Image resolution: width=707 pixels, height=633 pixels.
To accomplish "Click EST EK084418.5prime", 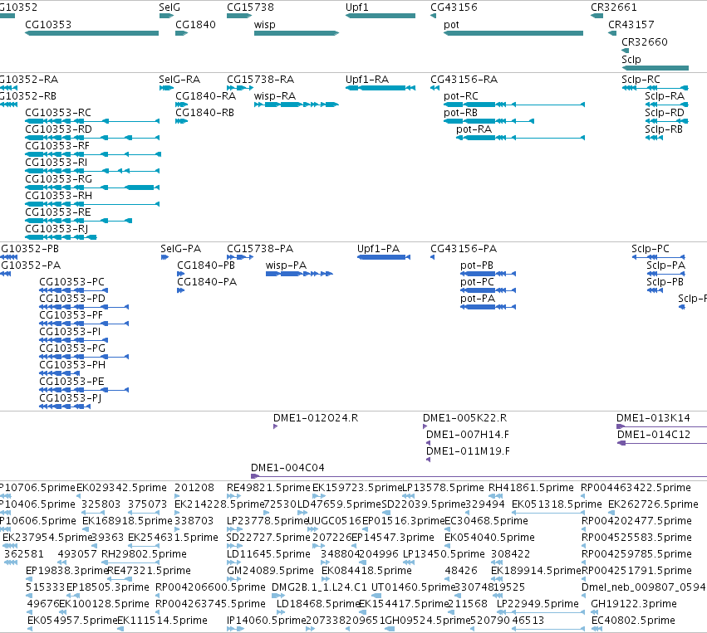I will click(x=366, y=571).
